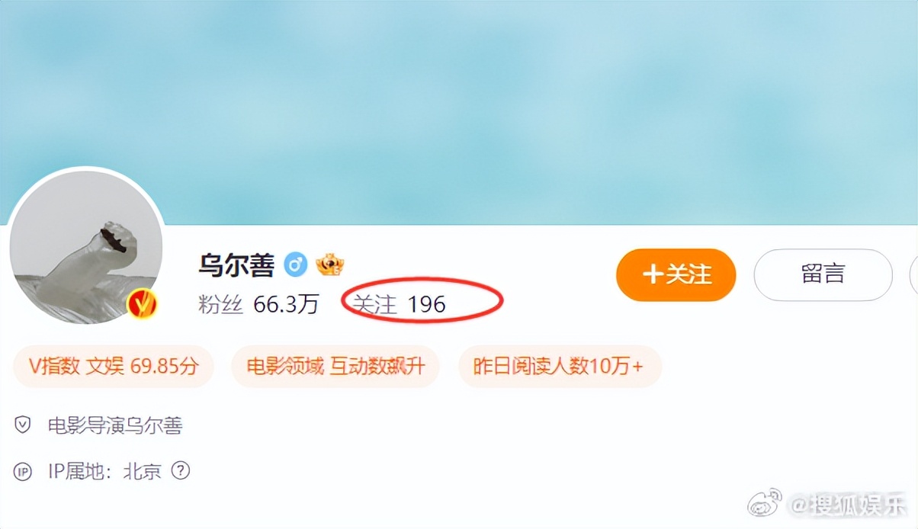Viewport: 918px width, 529px height.
Task: Click the Weibo eye logo watermark
Action: pyautogui.click(x=766, y=503)
